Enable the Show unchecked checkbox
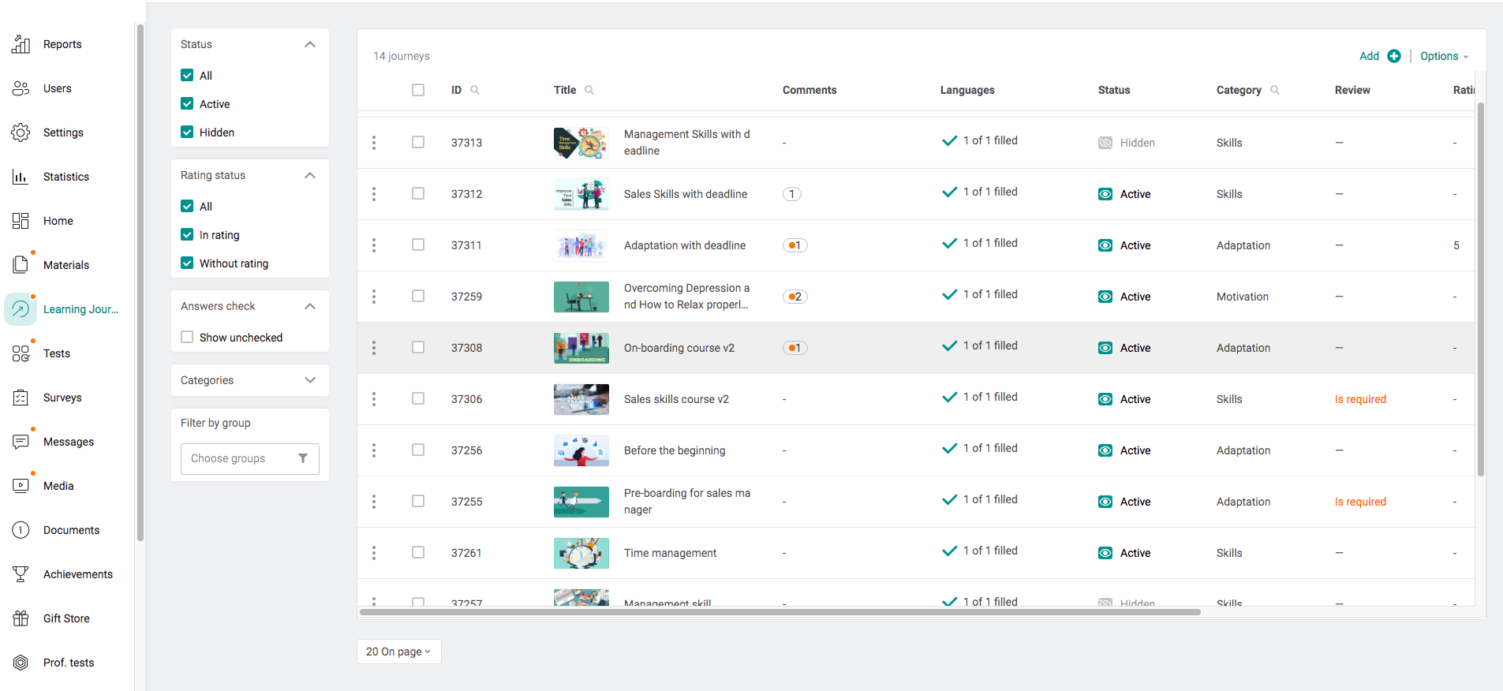 pos(187,338)
